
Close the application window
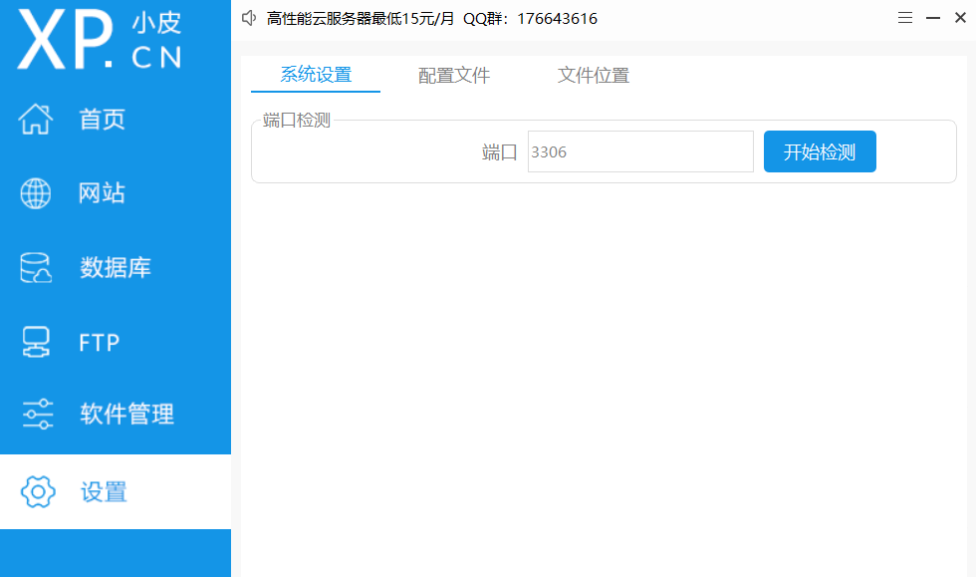[x=960, y=18]
